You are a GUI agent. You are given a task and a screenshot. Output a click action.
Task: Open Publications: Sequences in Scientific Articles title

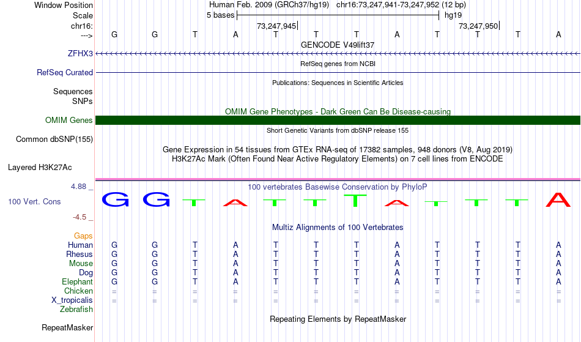338,83
